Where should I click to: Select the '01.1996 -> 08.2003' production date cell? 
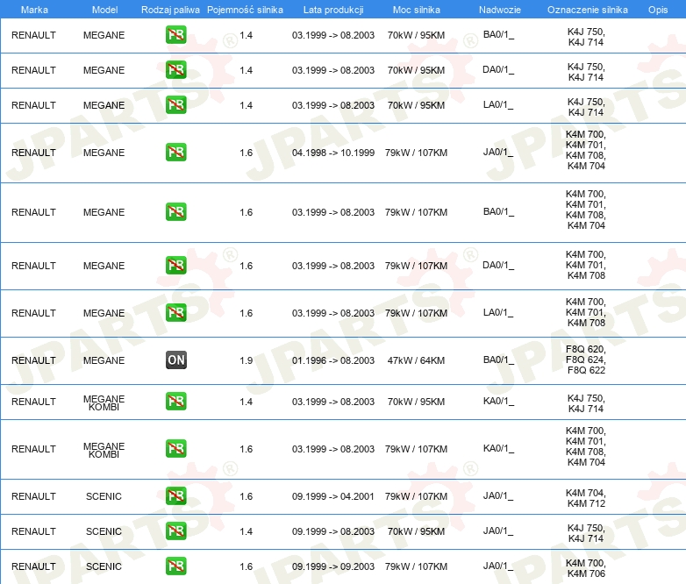point(333,360)
